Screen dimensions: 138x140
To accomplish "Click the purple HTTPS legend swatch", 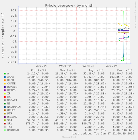I will (x=5, y=90).
